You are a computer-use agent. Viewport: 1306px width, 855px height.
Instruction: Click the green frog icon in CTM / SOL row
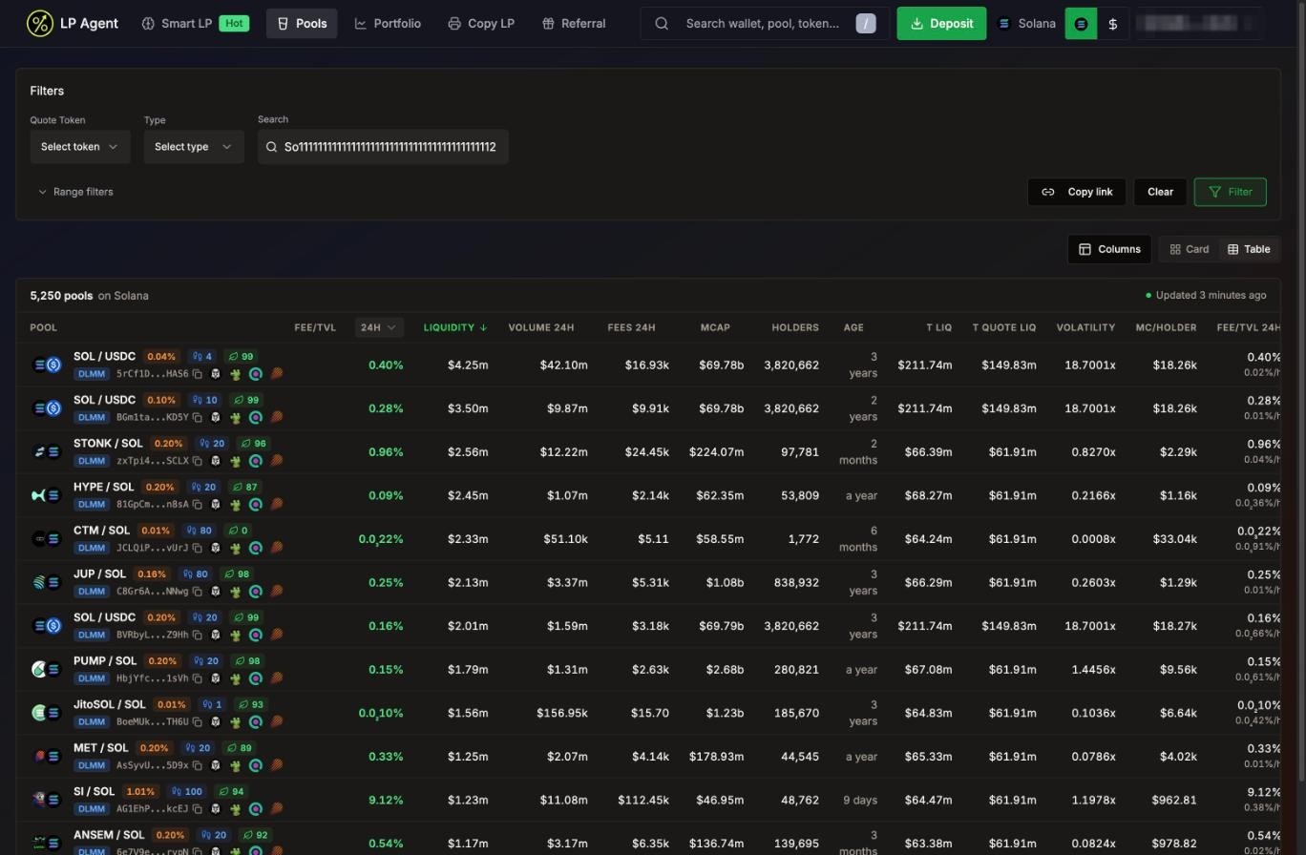pos(235,548)
